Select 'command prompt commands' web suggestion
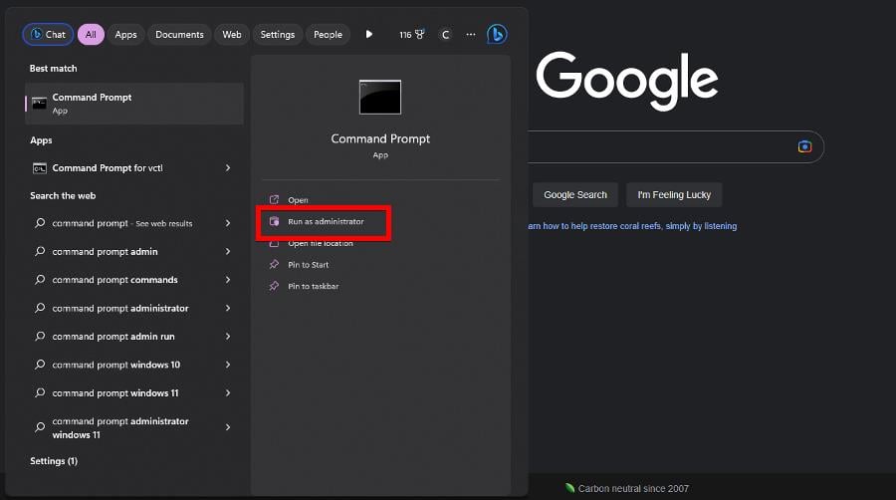 134,280
